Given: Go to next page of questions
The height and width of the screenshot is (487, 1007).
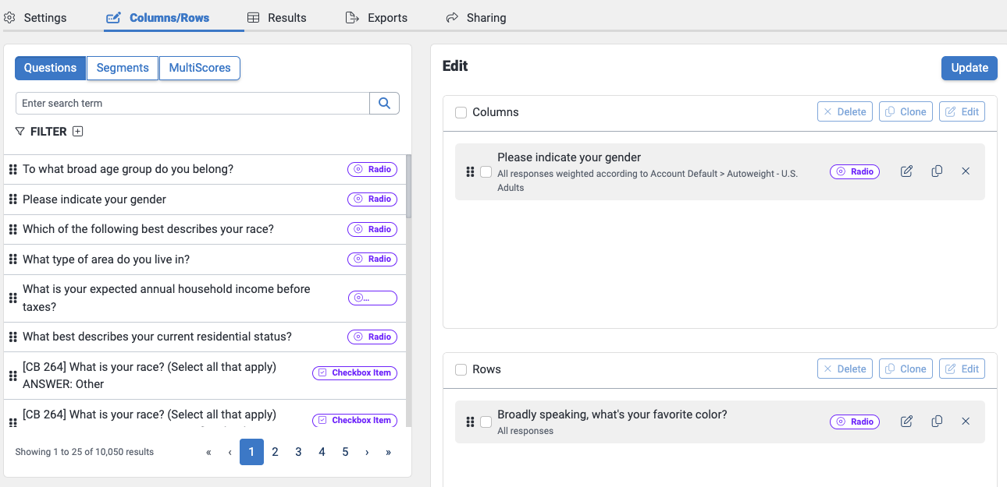Looking at the screenshot, I should point(367,452).
